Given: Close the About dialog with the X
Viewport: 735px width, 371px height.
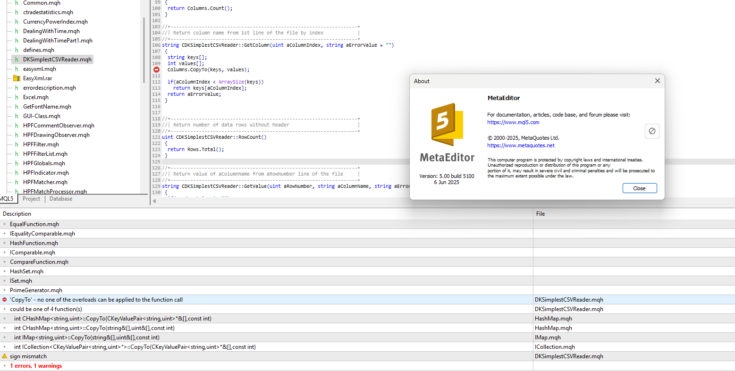Looking at the screenshot, I should (x=657, y=81).
